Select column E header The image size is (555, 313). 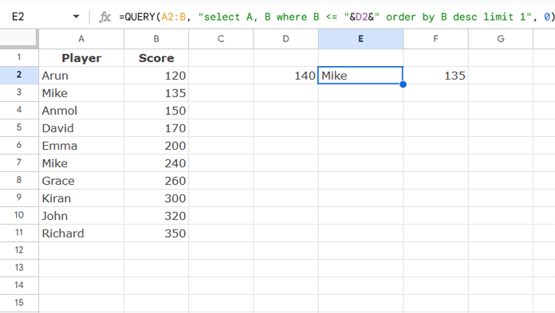coord(360,39)
